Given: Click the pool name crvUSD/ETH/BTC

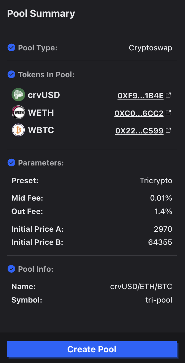Looking at the screenshot, I should click(x=141, y=287).
